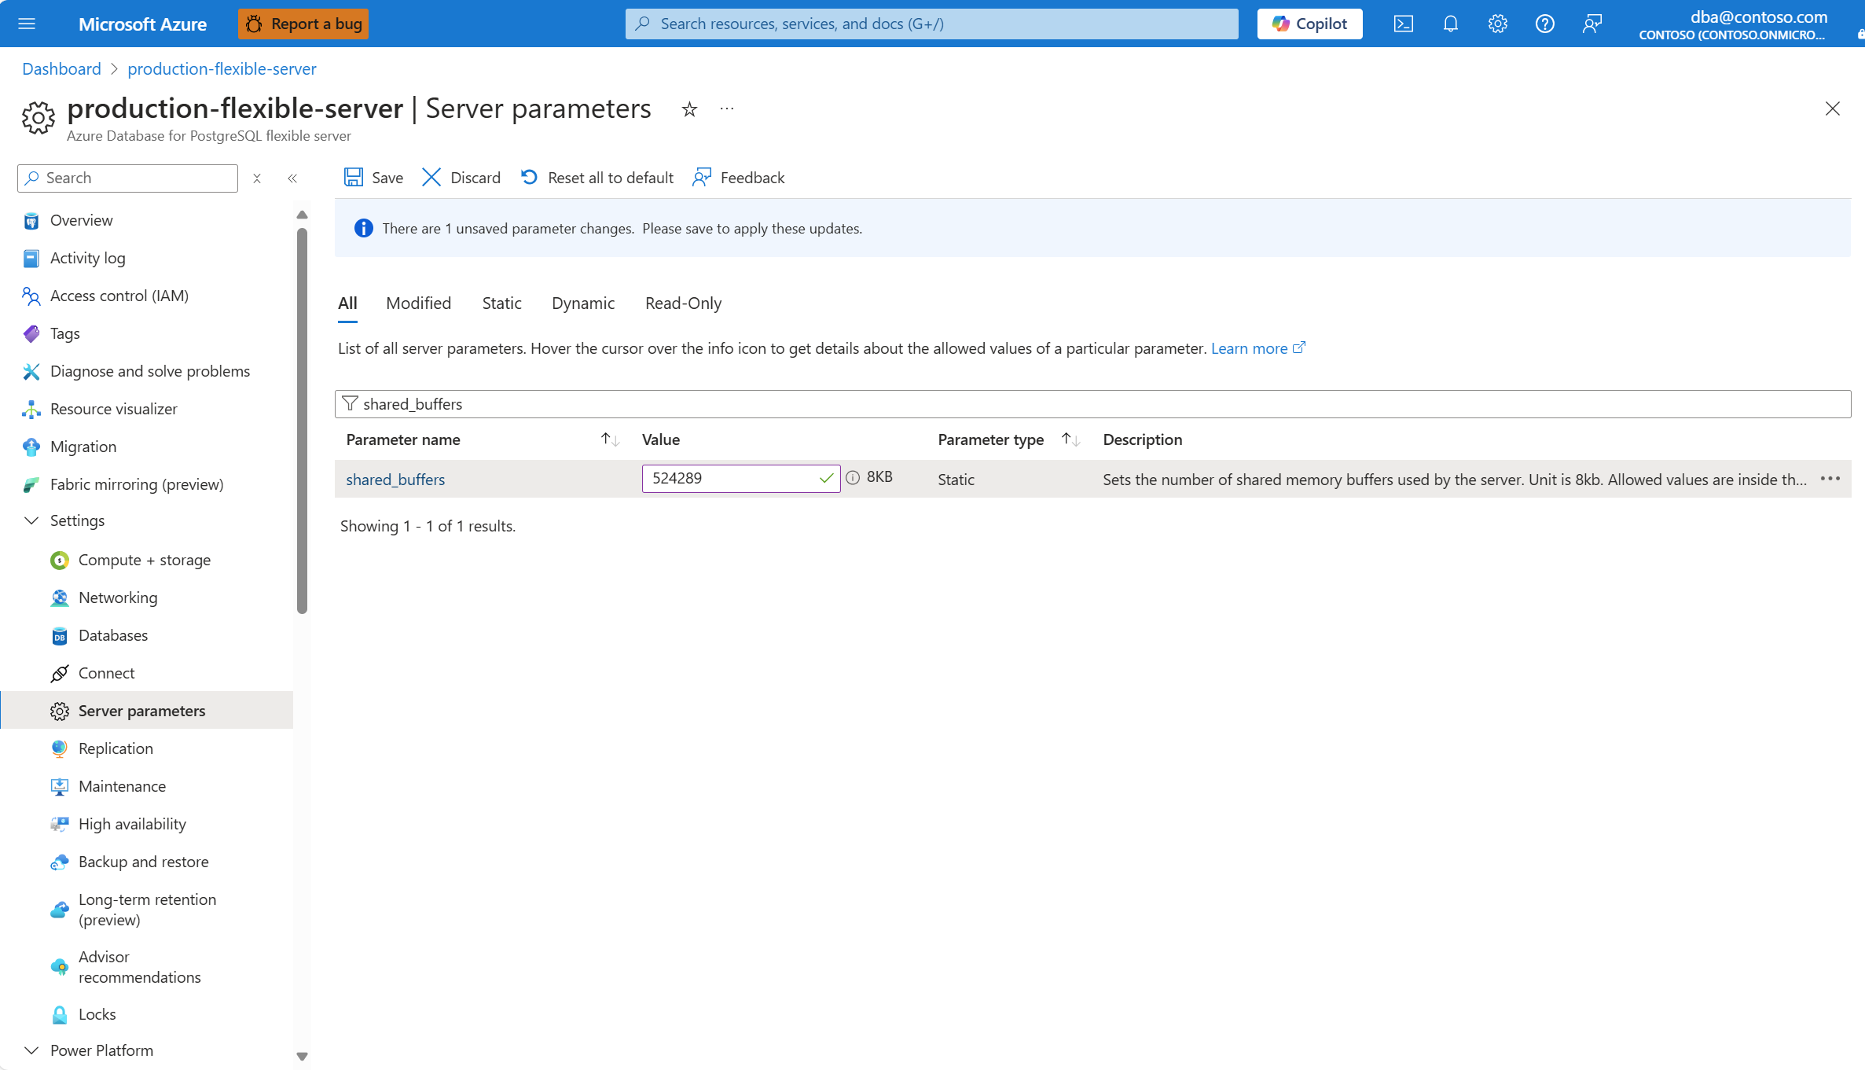
Task: Open Fabric mirroring preview
Action: tap(136, 484)
